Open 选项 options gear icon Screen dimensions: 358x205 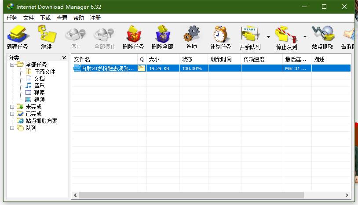point(191,34)
